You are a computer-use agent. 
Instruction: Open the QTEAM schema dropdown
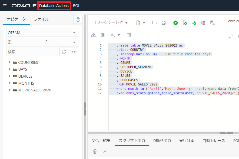tap(42, 33)
